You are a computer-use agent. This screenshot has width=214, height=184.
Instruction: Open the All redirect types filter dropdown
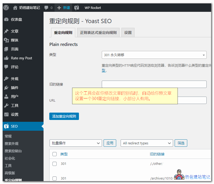click(x=147, y=143)
